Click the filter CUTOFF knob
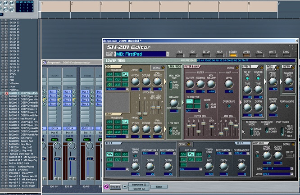Image resolution: width=300 pixels, height=195 pixels. pos(190,84)
